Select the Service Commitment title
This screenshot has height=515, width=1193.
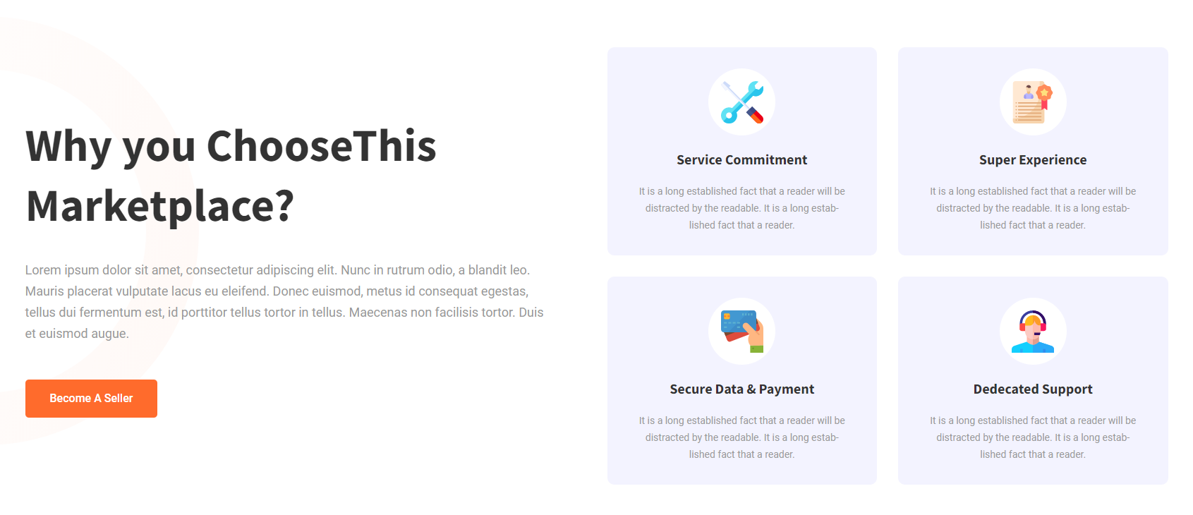pos(741,160)
